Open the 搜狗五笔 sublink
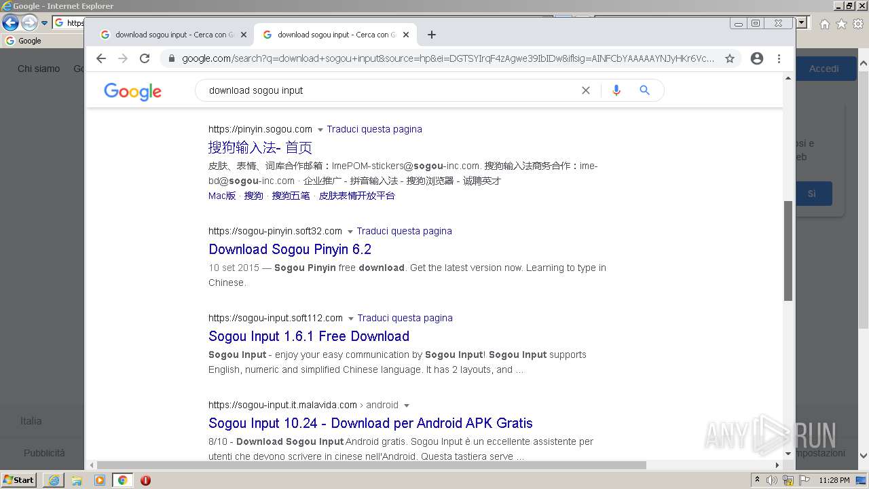Image resolution: width=869 pixels, height=489 pixels. pyautogui.click(x=291, y=196)
